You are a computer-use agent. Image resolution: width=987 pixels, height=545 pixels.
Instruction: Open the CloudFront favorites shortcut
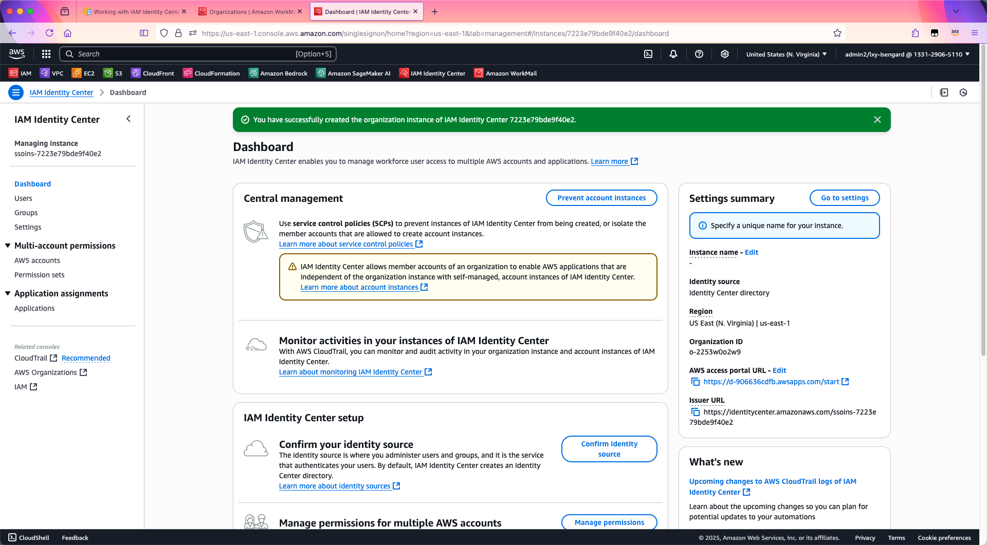click(x=153, y=73)
